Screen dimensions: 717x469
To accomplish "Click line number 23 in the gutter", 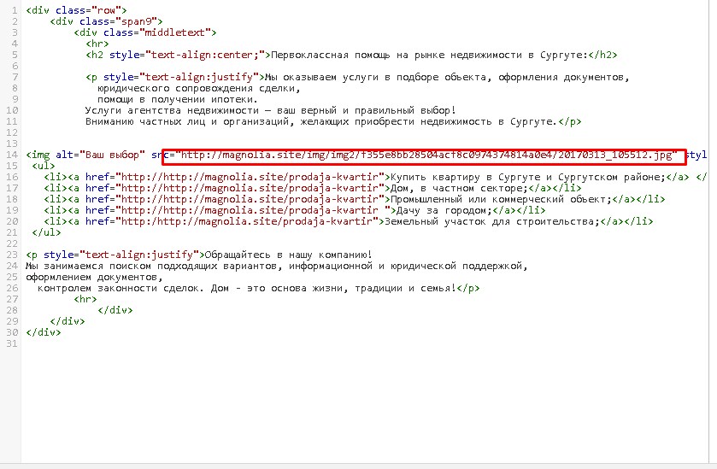I will click(10, 255).
